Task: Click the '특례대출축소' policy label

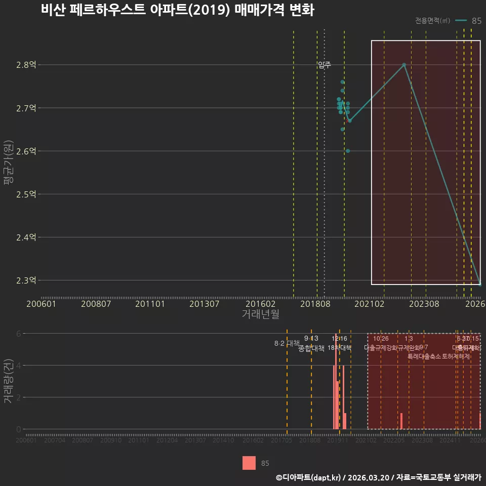Action: 424,356
